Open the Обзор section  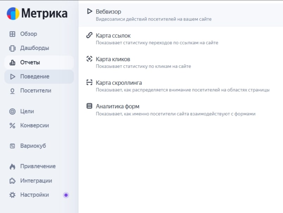point(39,34)
